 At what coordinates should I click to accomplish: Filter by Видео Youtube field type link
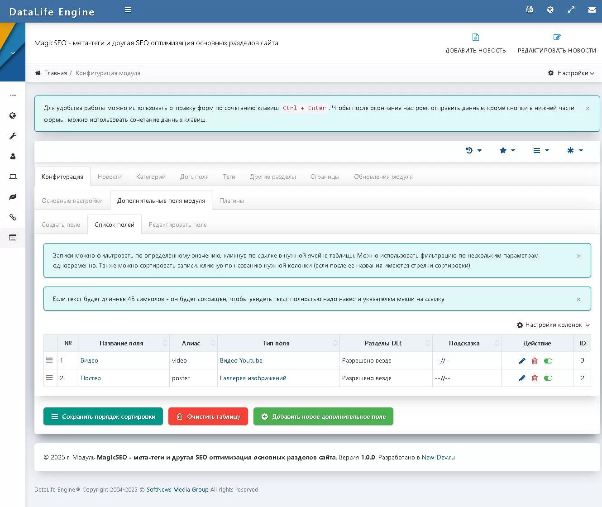pos(241,360)
